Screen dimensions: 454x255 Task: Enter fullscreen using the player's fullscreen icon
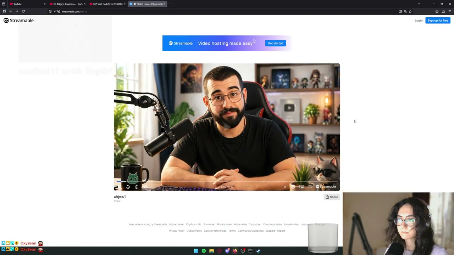click(x=310, y=187)
